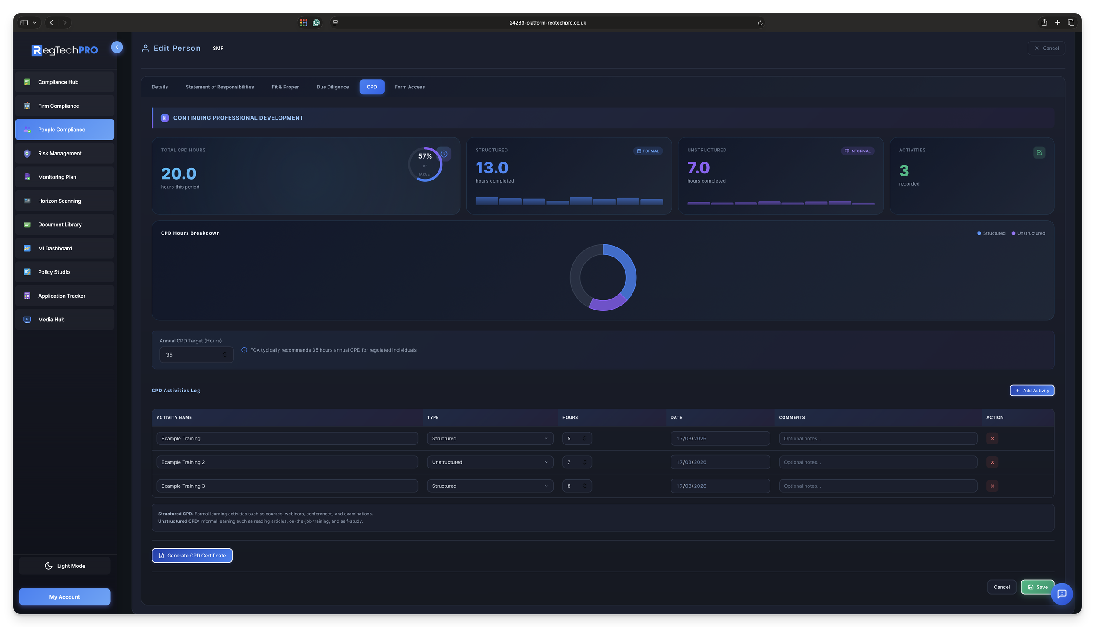Collapse the sidebar with the arrow button
1095x627 pixels.
click(x=117, y=47)
